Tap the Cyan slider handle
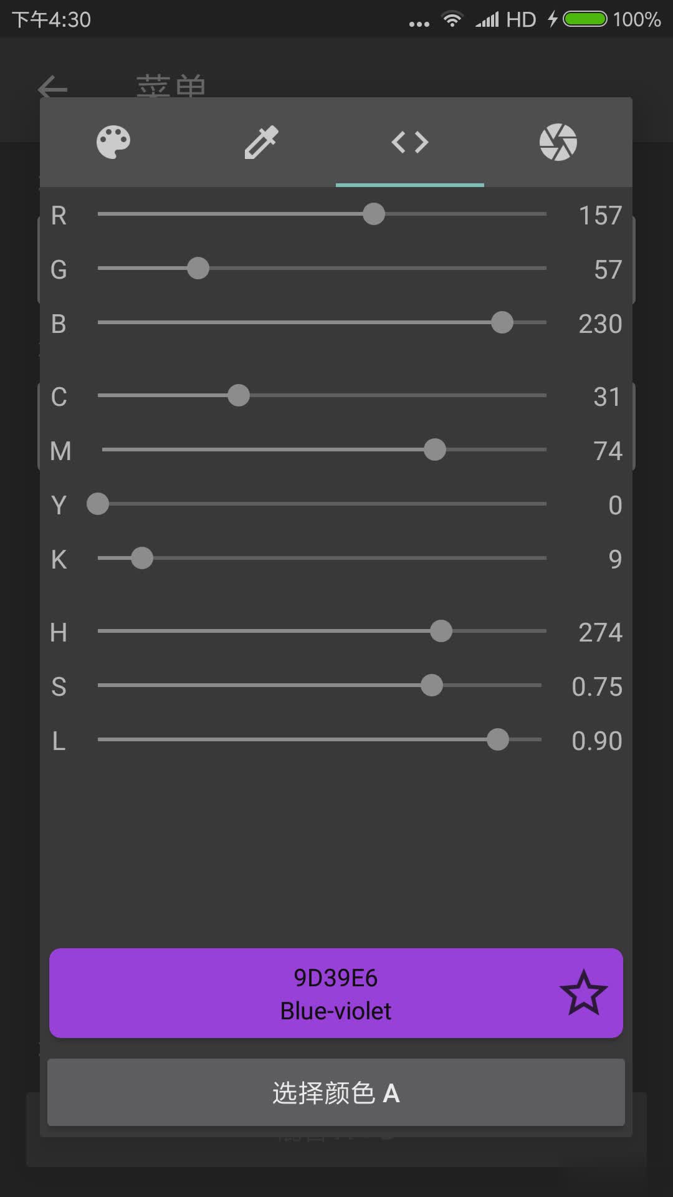Image resolution: width=673 pixels, height=1197 pixels. (239, 395)
